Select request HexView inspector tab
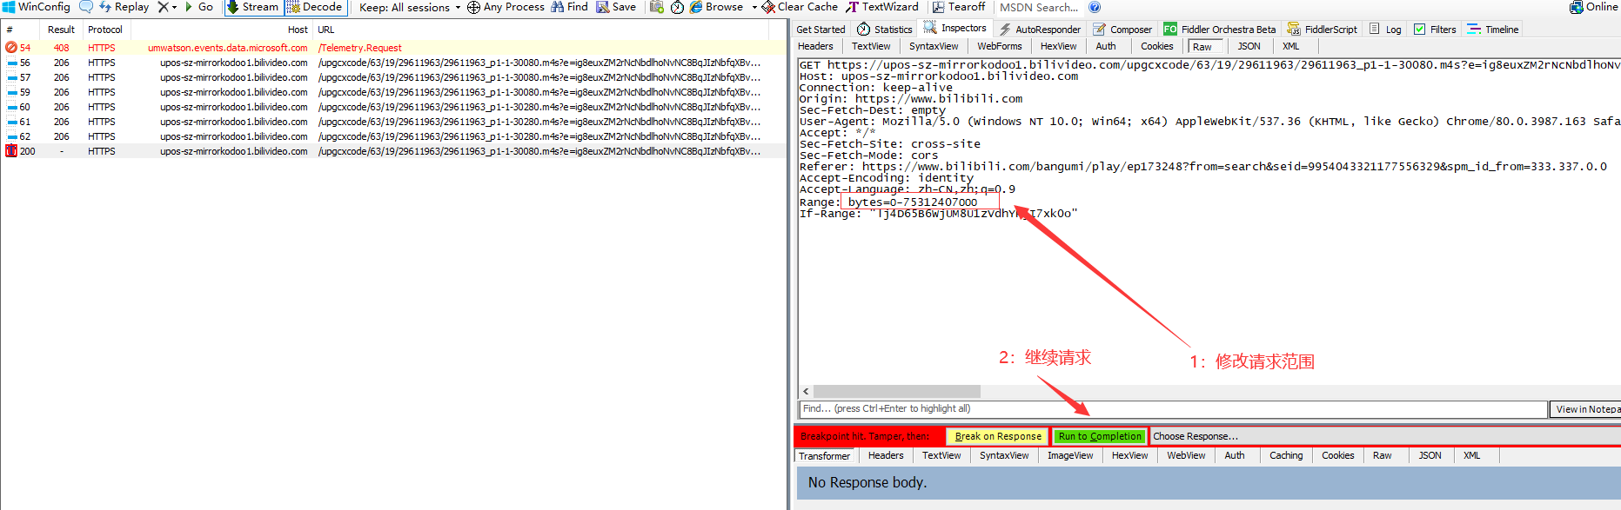Image resolution: width=1621 pixels, height=510 pixels. click(1058, 46)
